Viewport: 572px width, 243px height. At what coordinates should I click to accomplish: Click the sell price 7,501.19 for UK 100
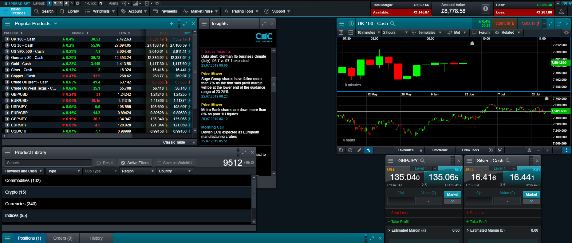(x=157, y=39)
